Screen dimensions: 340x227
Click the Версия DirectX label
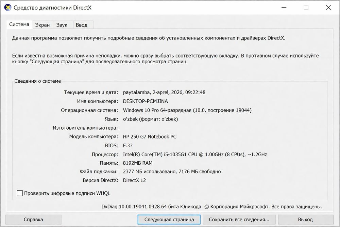click(100, 180)
